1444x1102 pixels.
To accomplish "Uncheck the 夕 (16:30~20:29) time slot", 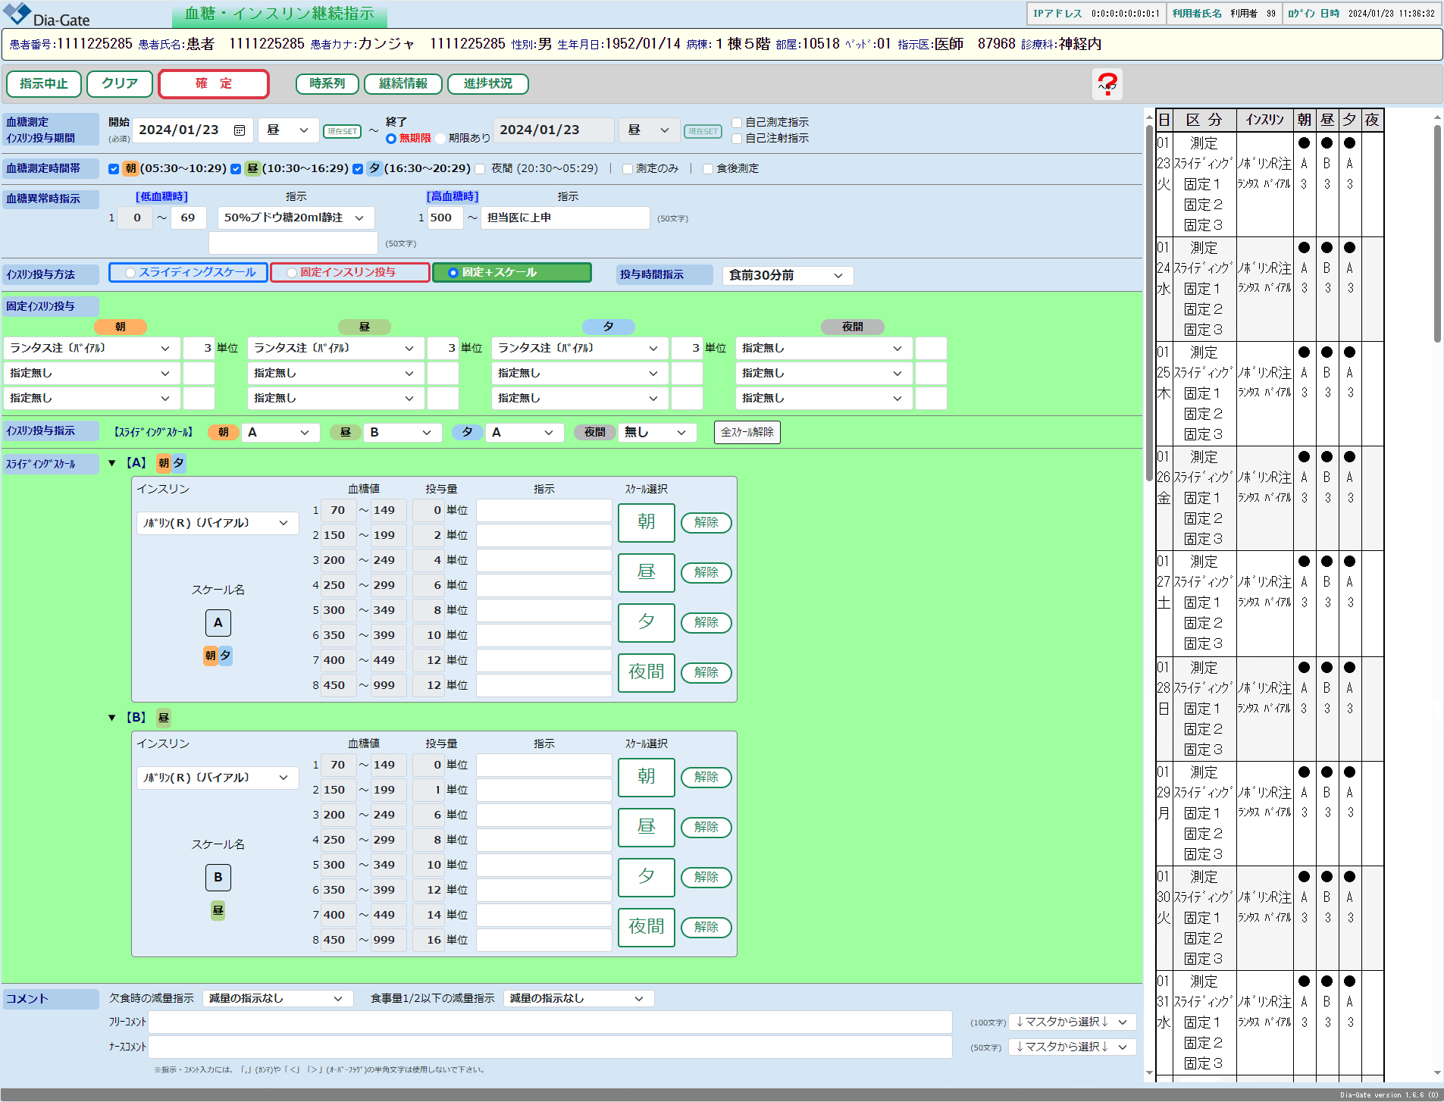I will 358,169.
